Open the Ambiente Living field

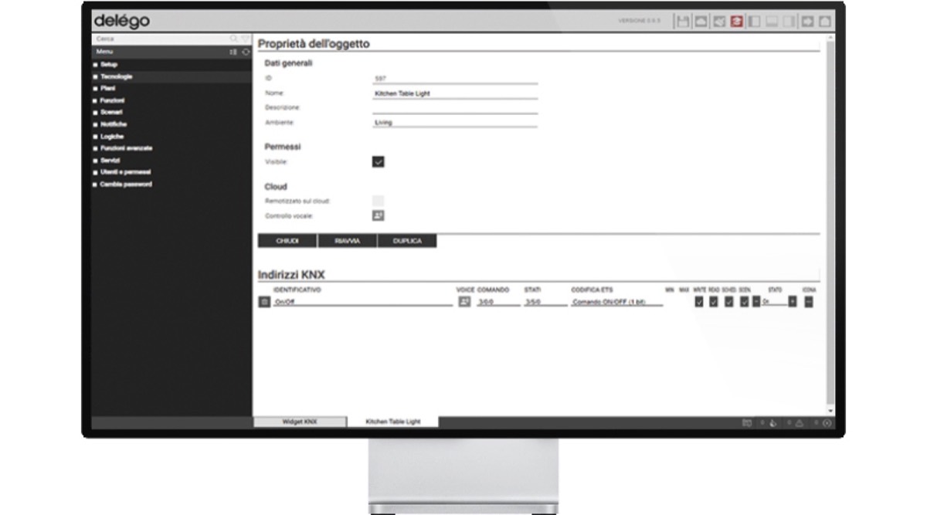tap(455, 122)
